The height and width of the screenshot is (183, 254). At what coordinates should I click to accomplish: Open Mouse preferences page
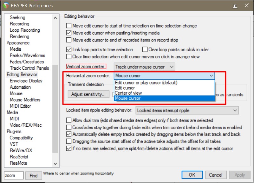(16, 93)
